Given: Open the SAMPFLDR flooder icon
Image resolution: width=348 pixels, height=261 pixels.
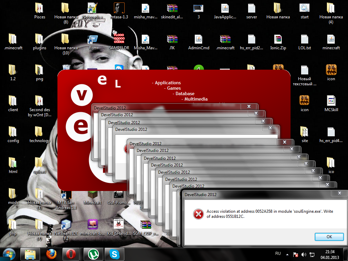Looking at the screenshot, I should tap(119, 42).
